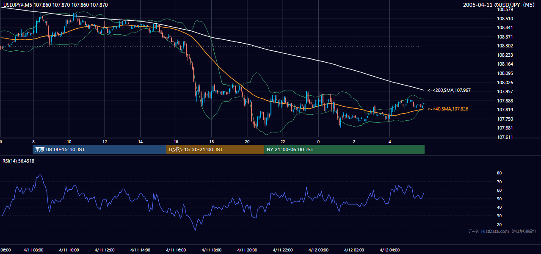The image size is (541, 254).
Task: Click hour 14 on the price chart time axis
Action: point(140,141)
